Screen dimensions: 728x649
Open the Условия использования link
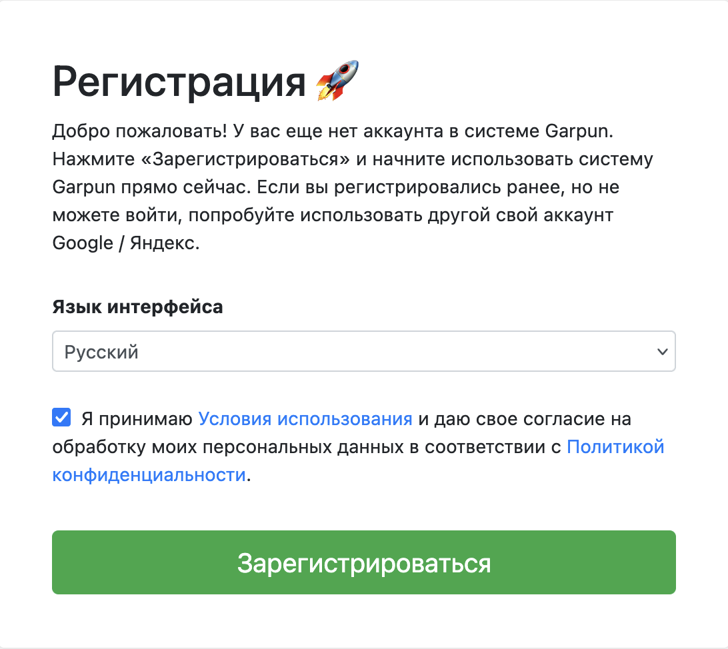305,419
